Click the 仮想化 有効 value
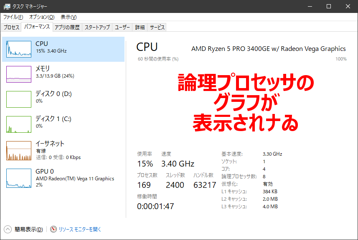The height and width of the screenshot is (240, 358). 268,184
